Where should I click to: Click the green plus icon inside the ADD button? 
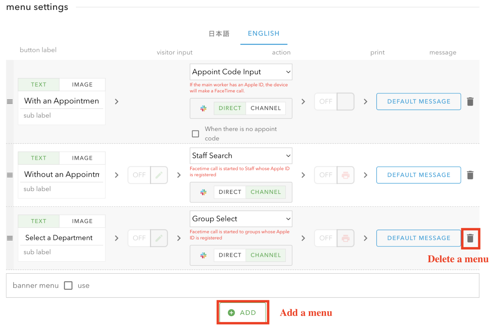pos(231,312)
